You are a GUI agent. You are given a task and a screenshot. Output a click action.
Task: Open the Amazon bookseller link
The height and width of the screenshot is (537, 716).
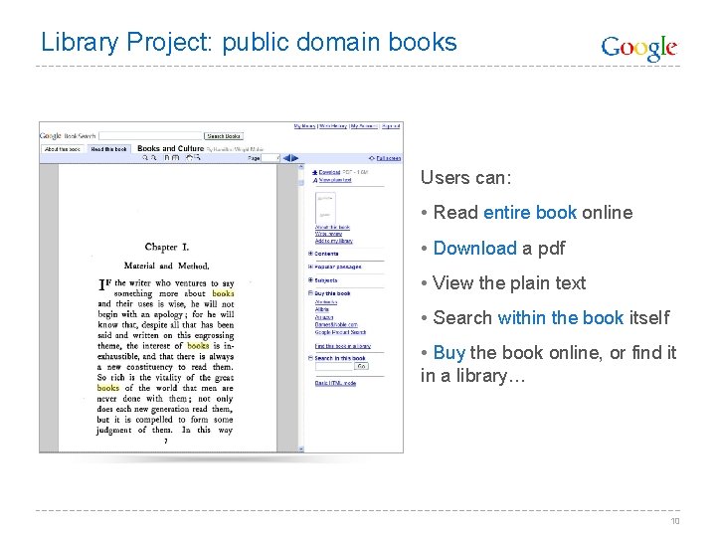tap(324, 317)
